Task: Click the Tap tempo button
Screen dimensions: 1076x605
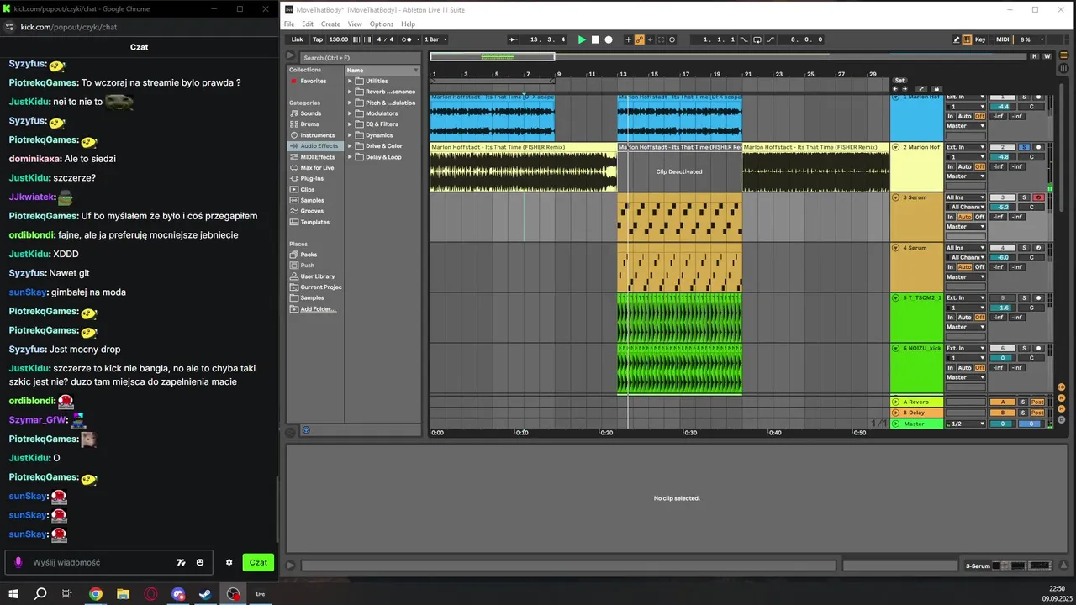Action: (317, 39)
